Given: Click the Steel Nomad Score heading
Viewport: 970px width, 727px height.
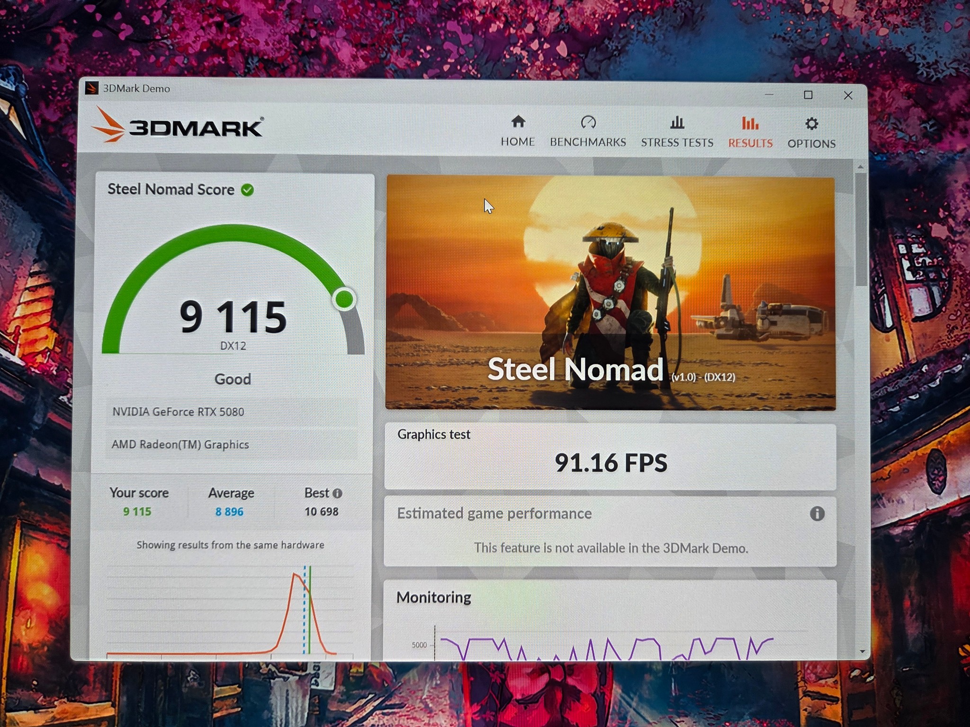Looking at the screenshot, I should tap(171, 189).
